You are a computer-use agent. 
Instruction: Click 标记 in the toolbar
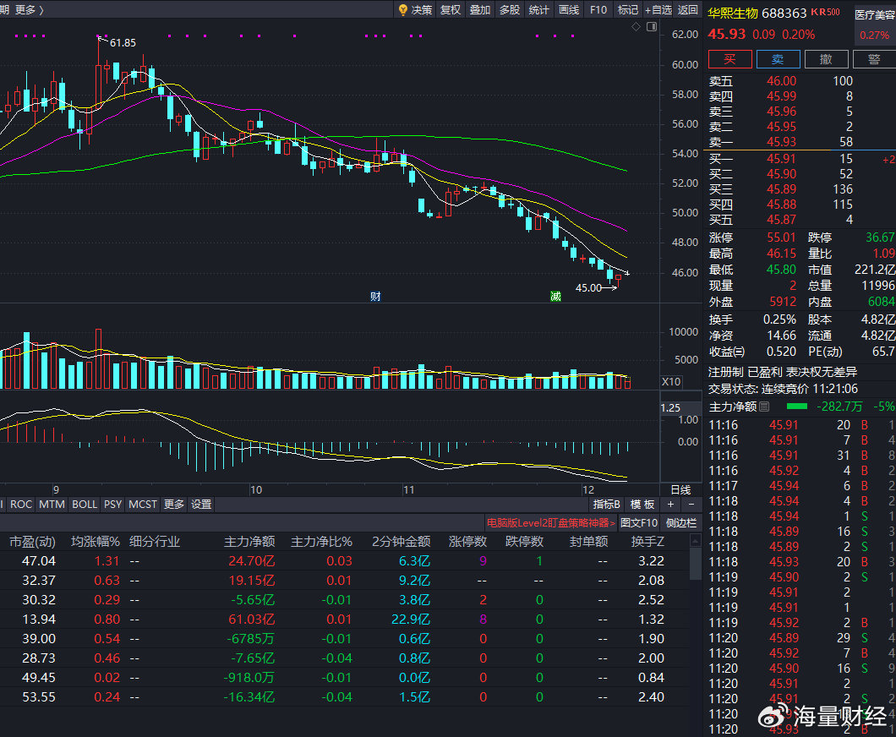tap(628, 9)
